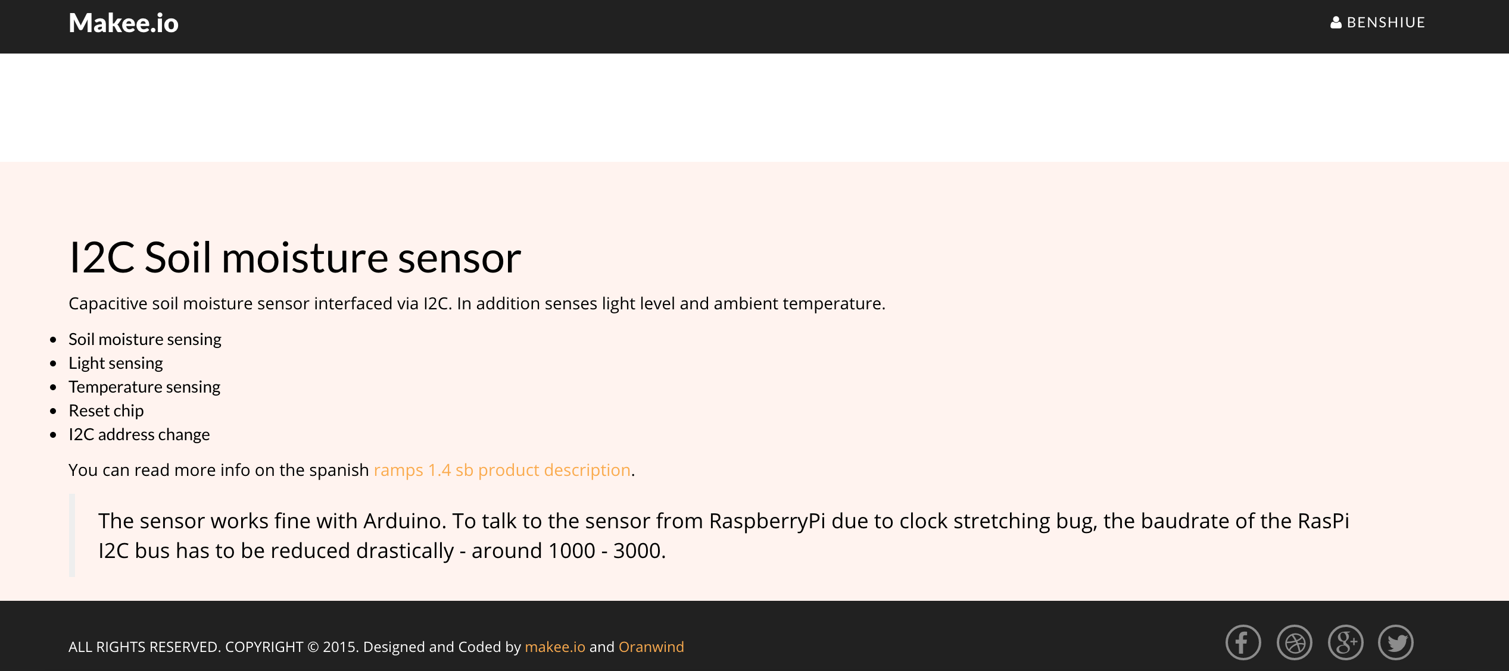Click the Twitter icon in footer
1509x671 pixels.
(x=1396, y=642)
